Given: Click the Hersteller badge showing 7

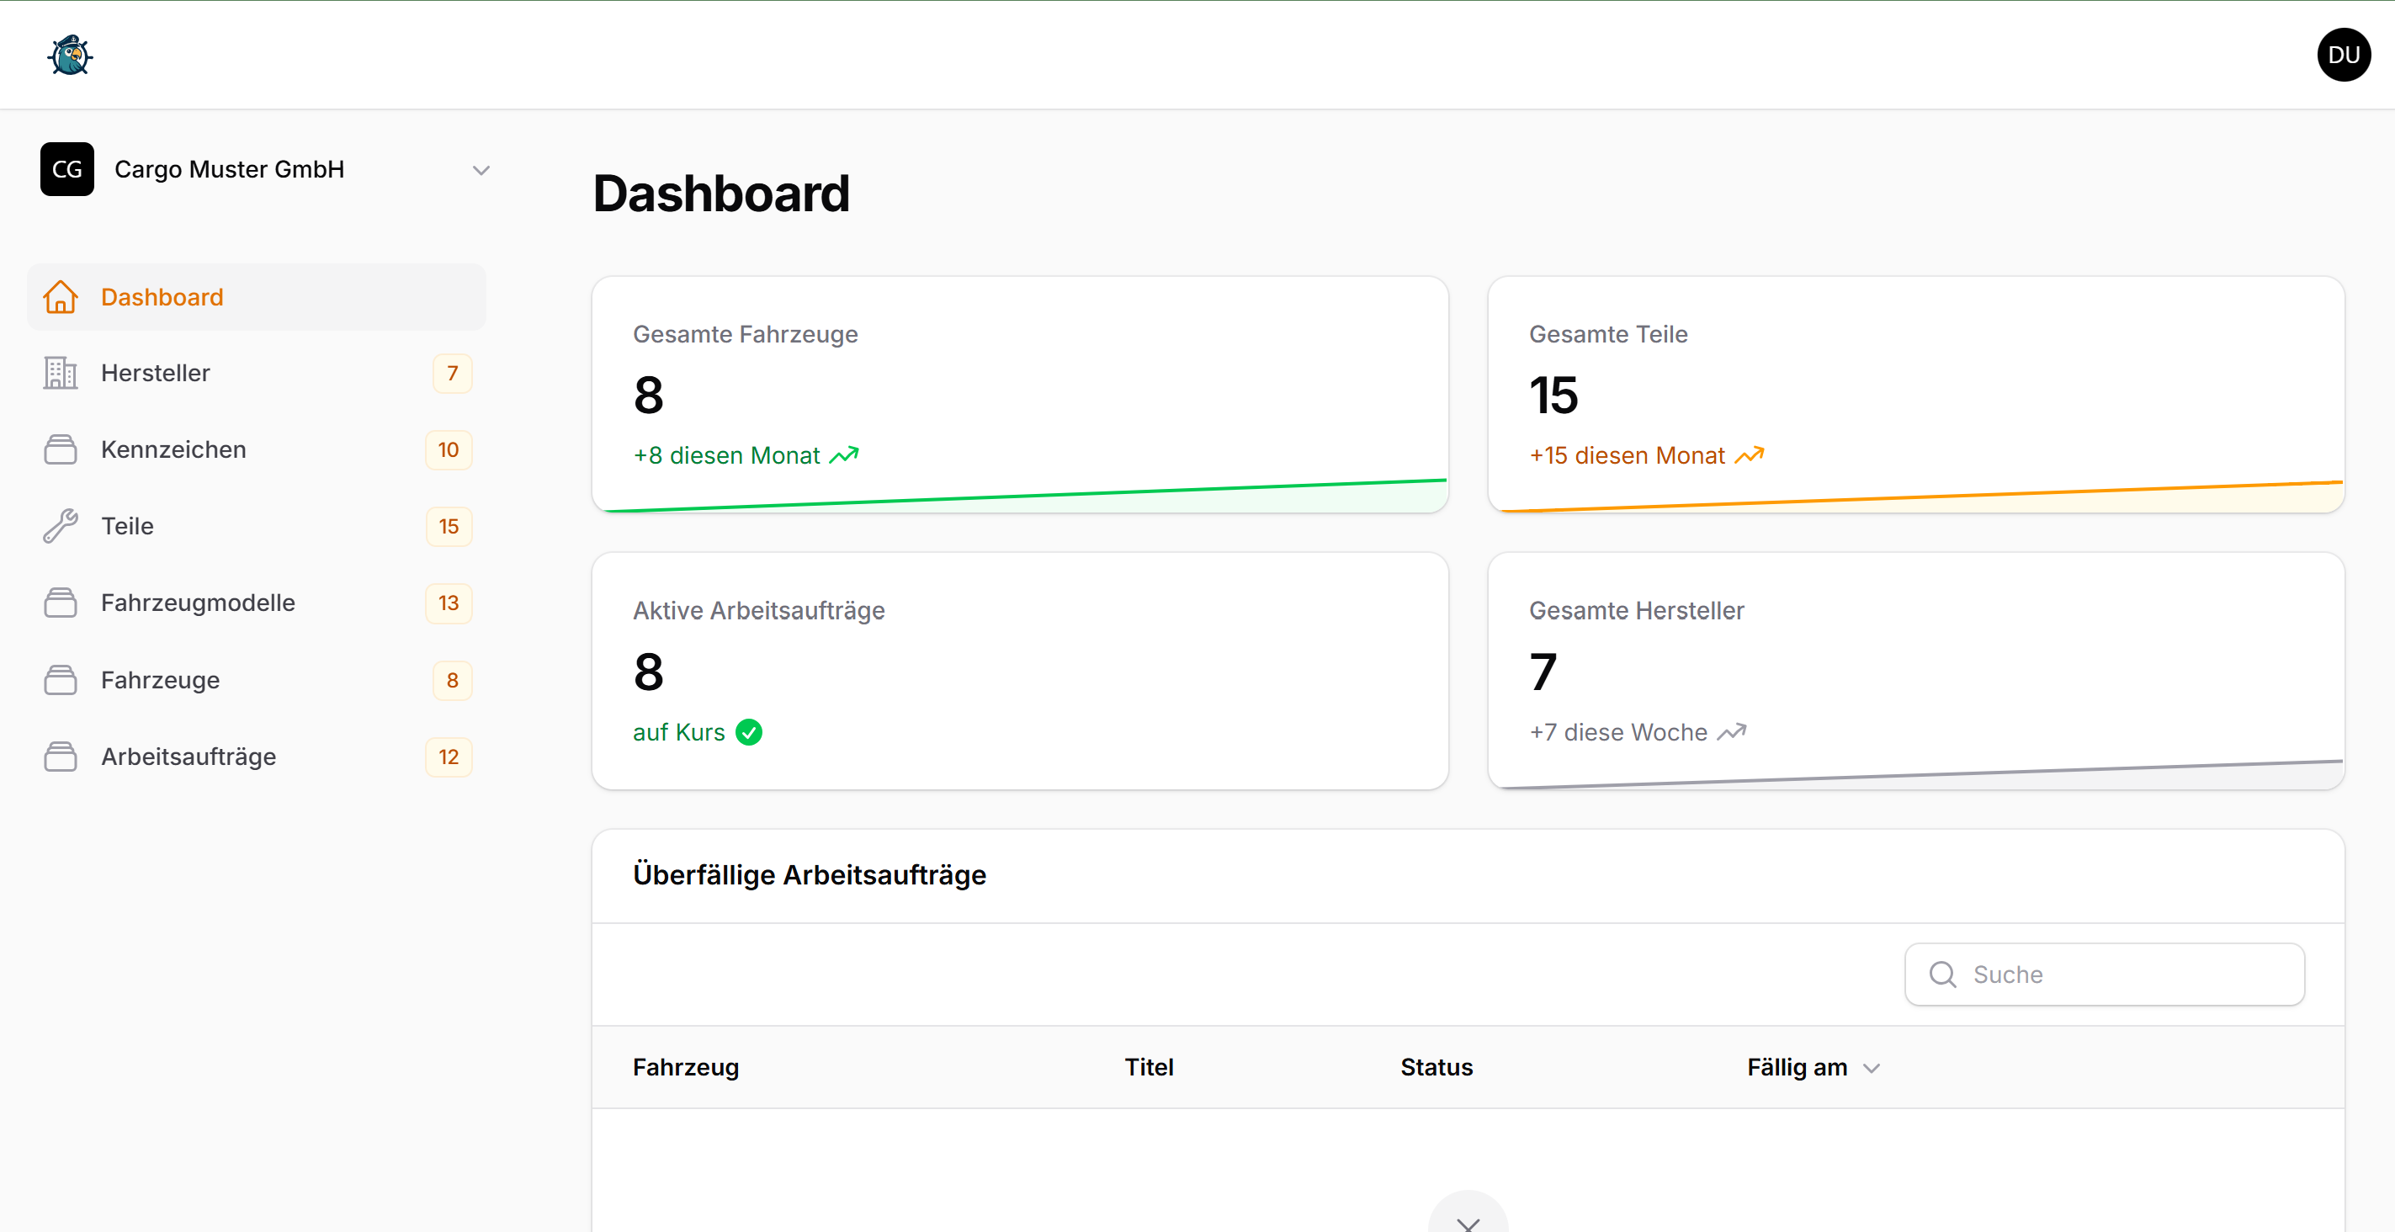Looking at the screenshot, I should pos(453,373).
